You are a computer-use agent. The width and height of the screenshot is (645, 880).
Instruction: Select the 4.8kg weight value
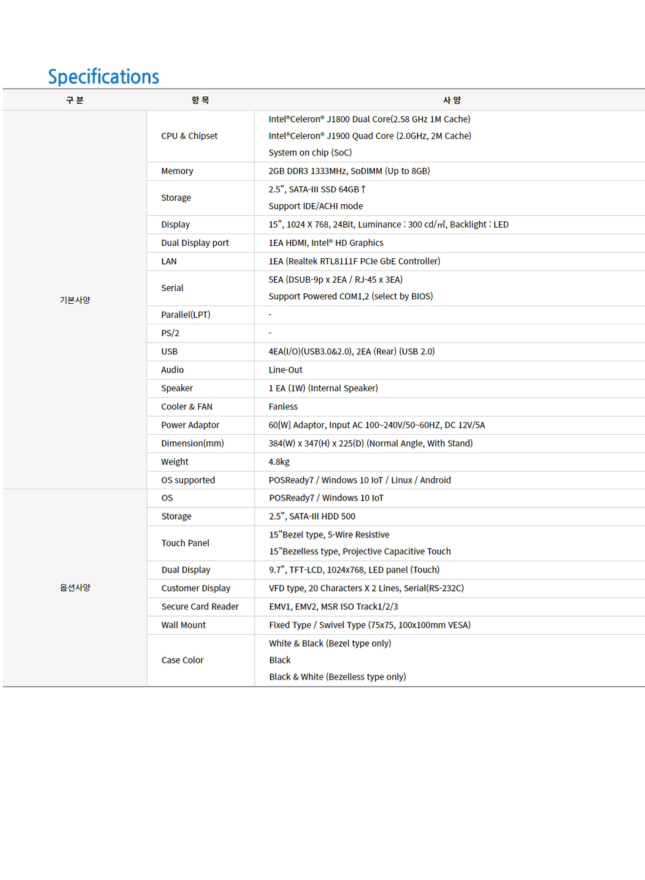[279, 462]
